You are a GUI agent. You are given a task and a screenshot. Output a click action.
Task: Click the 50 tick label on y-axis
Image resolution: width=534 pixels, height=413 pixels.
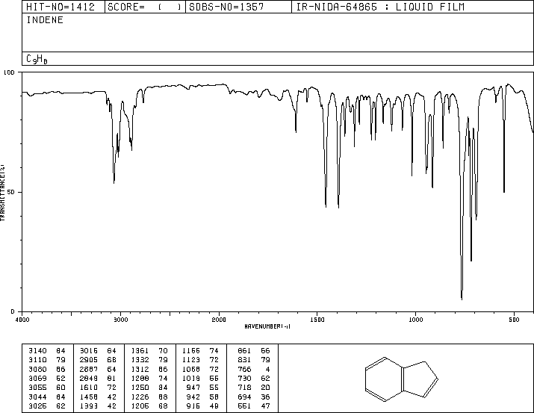(12, 192)
